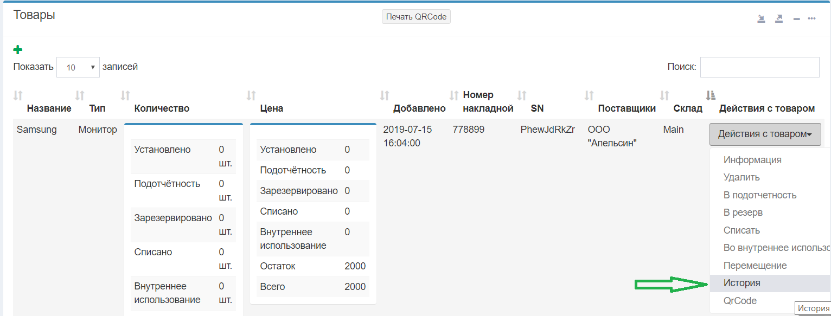Viewport: 831px width, 316px height.
Task: Sort table by Поставщики column header
Action: [627, 108]
